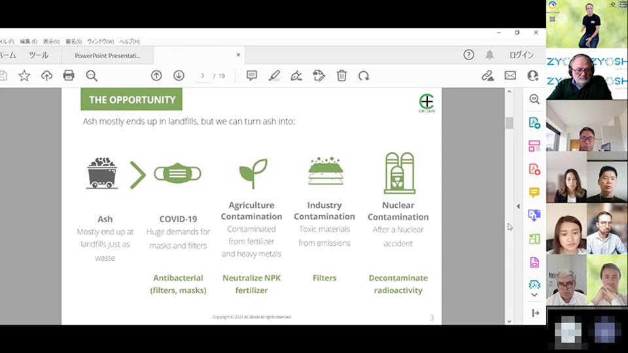Expand tools panel with bottom arrow button
This screenshot has width=628, height=353.
(535, 313)
